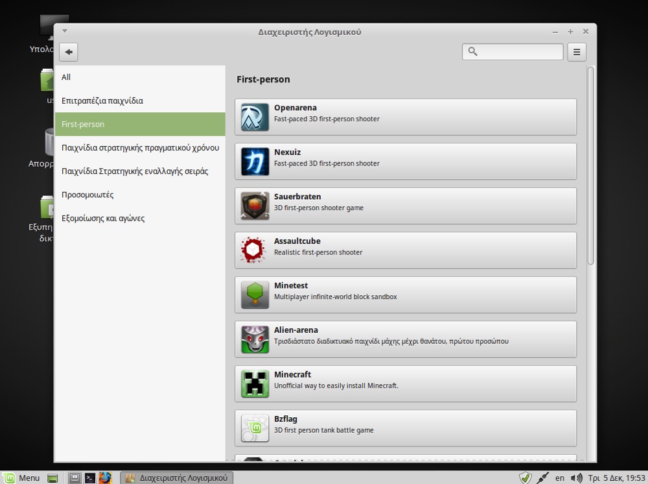
Task: Open 'Multiplayer infinite-world block sandbox' description
Action: (x=335, y=296)
